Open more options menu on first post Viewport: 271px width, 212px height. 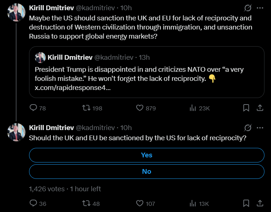[260, 8]
